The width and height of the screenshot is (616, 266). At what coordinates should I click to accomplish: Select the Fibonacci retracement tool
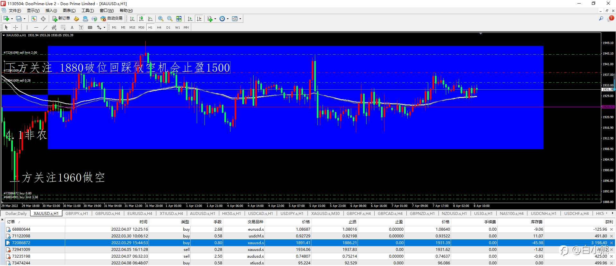click(63, 28)
